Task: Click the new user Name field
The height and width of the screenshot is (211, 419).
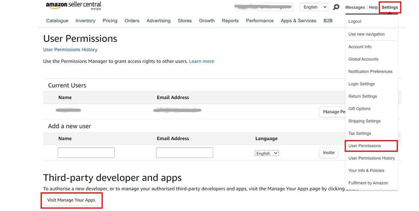Action: 86,153
